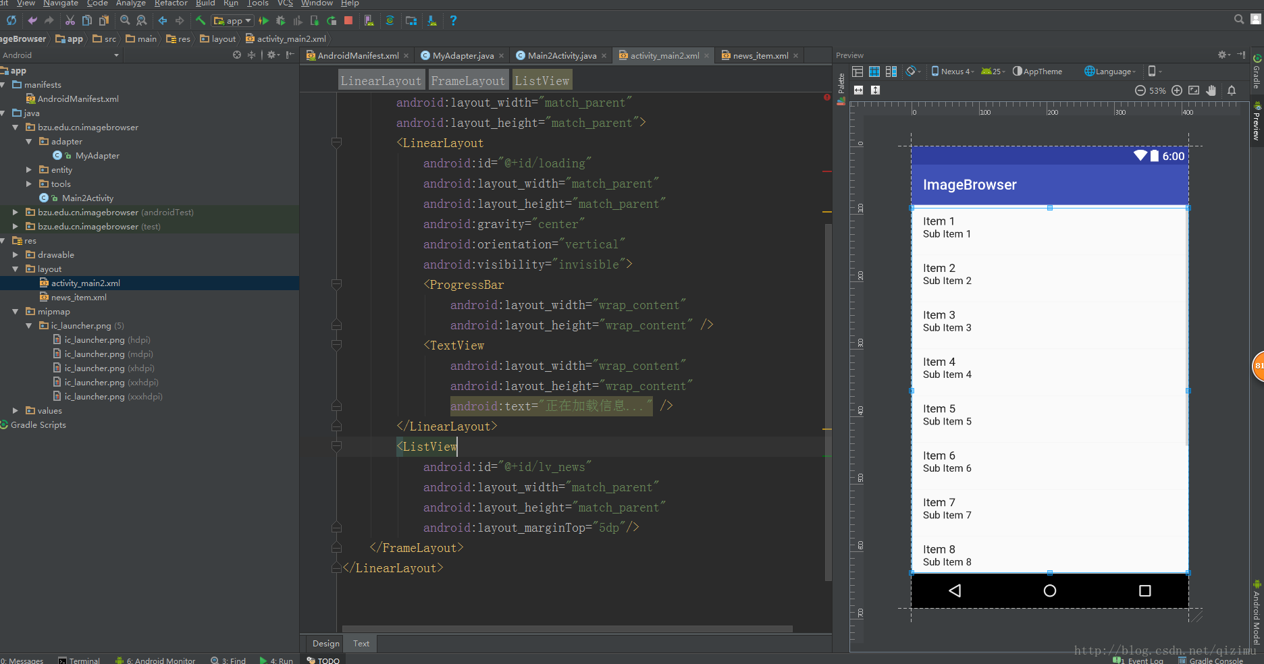
Task: Open Find with the magnifier icon
Action: click(x=125, y=20)
